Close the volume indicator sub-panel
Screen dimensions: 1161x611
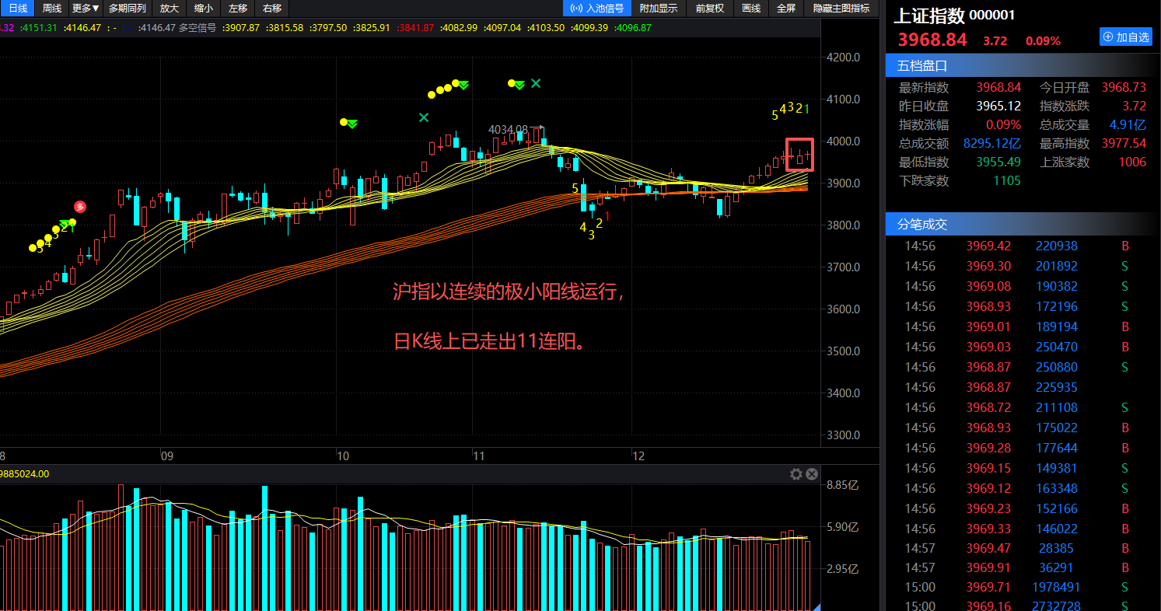812,474
